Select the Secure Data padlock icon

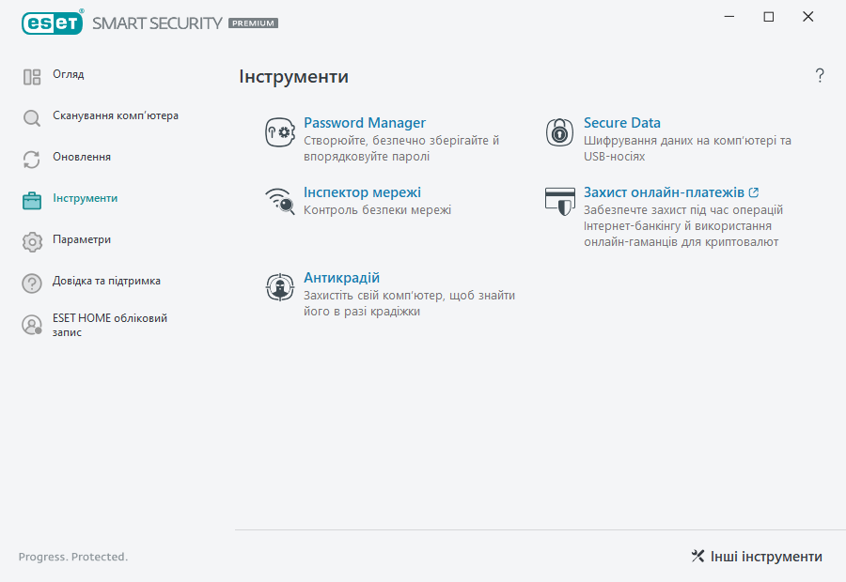click(x=559, y=131)
